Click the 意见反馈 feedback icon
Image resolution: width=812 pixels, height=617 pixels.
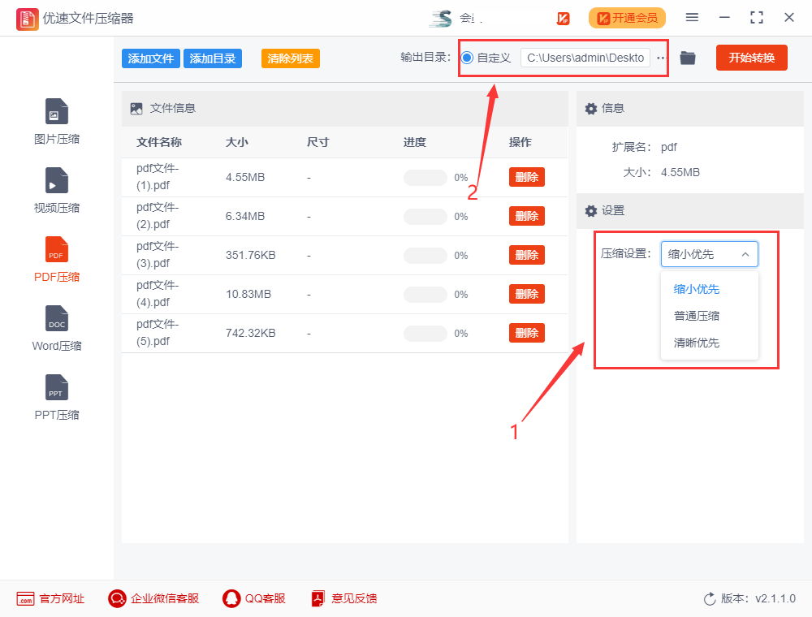click(x=317, y=599)
